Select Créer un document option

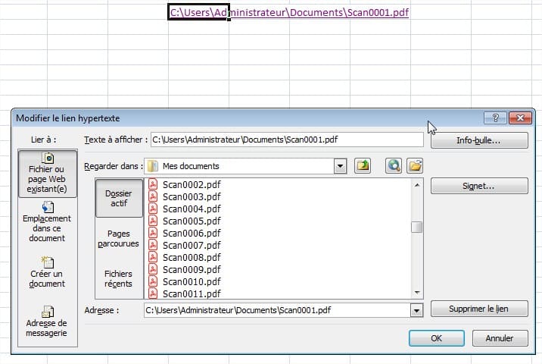[48, 272]
